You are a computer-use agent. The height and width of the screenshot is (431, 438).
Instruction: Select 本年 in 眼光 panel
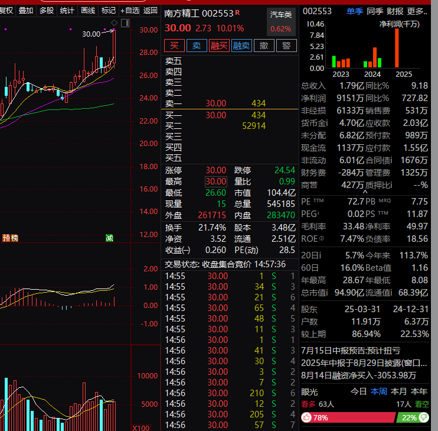[x=419, y=391]
